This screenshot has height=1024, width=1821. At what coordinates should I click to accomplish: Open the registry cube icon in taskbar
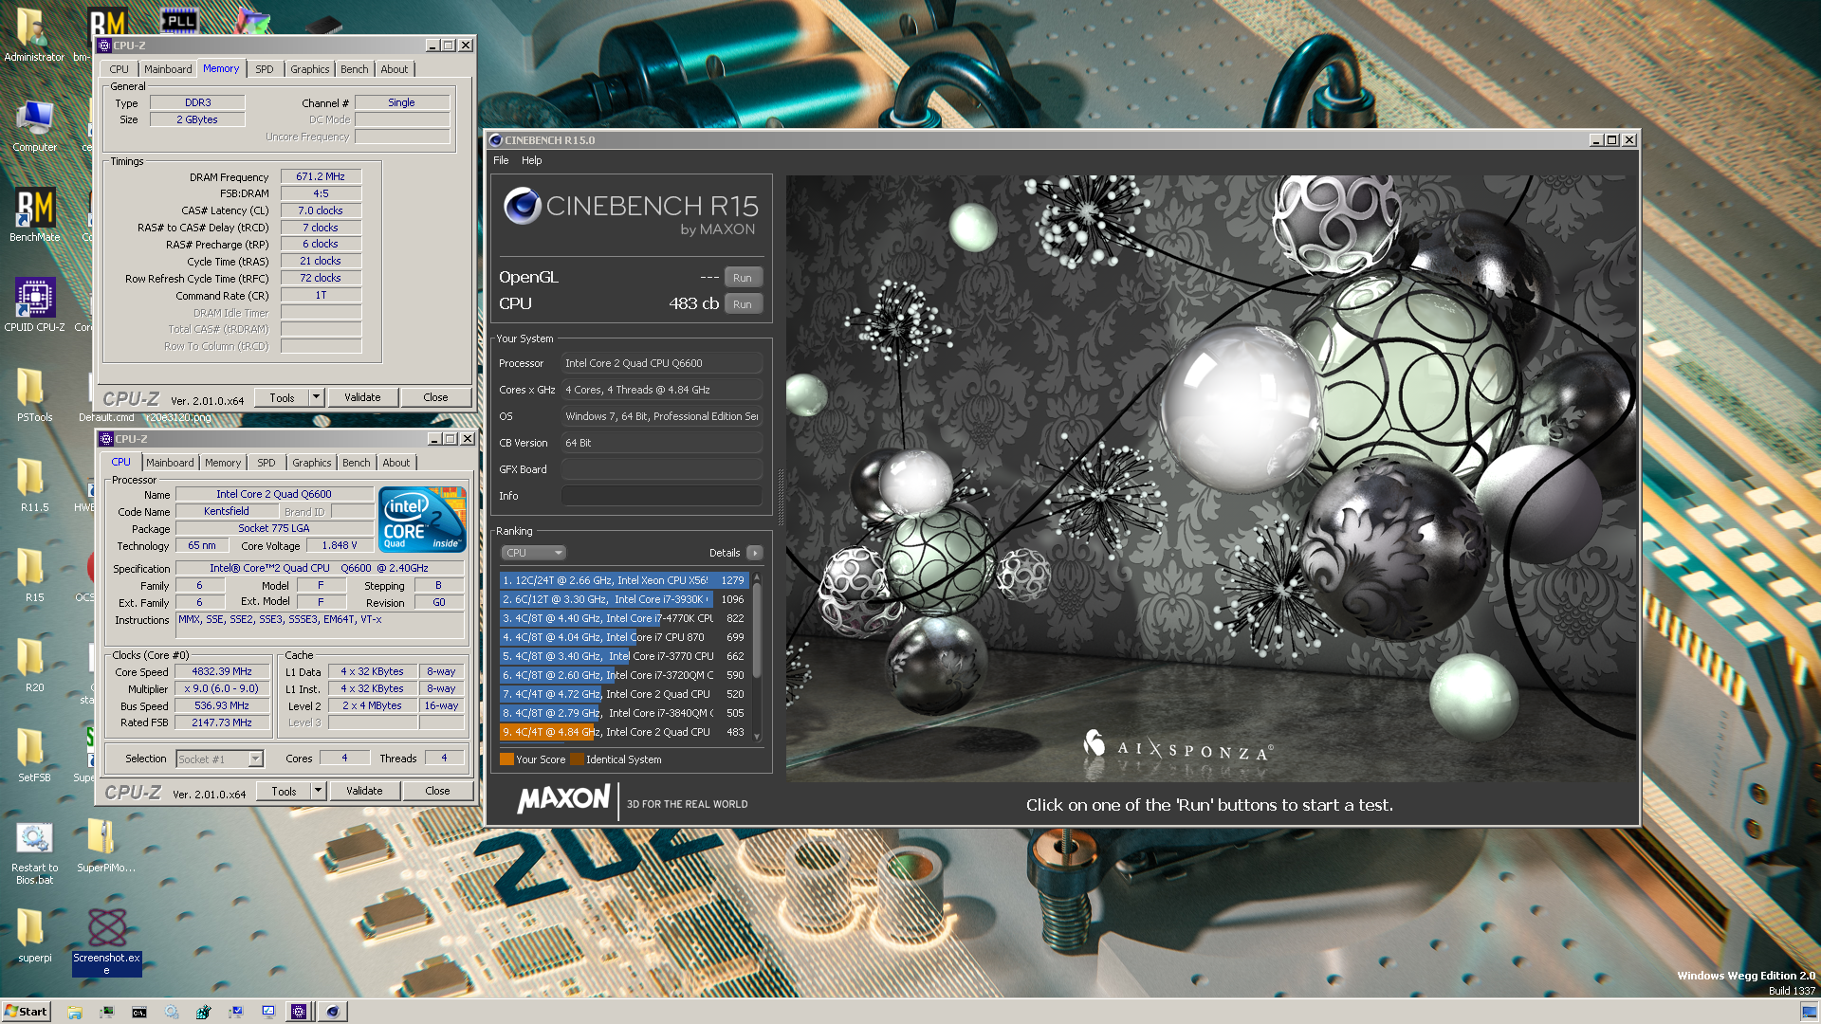coord(204,1012)
